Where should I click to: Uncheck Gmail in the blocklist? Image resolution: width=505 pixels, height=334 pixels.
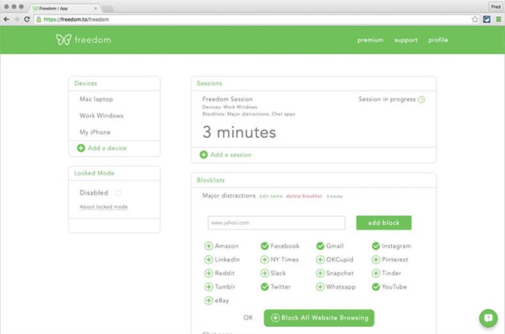point(320,246)
